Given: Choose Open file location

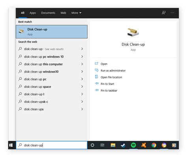Looking at the screenshot, I should pos(111,77).
